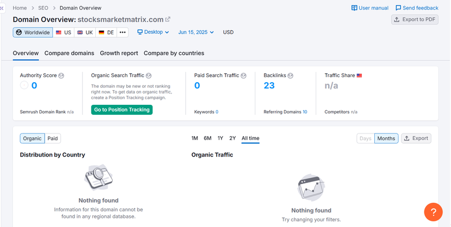Click the Go to Position Tracking button
Viewport: 451px width, 227px height.
122,110
